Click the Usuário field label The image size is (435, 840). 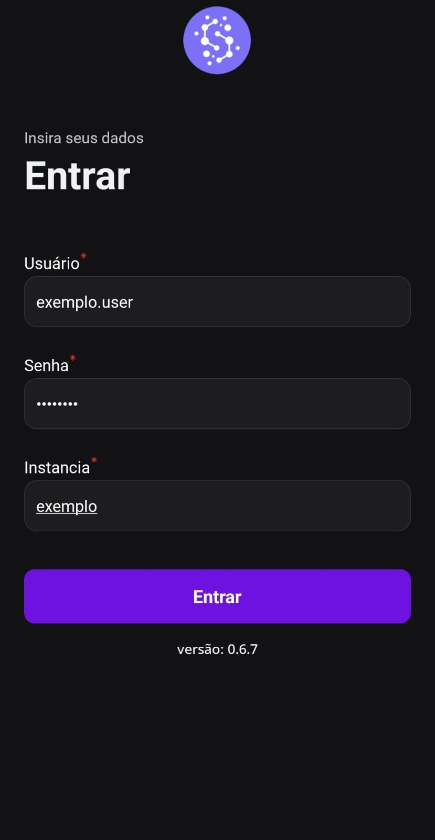click(x=52, y=263)
